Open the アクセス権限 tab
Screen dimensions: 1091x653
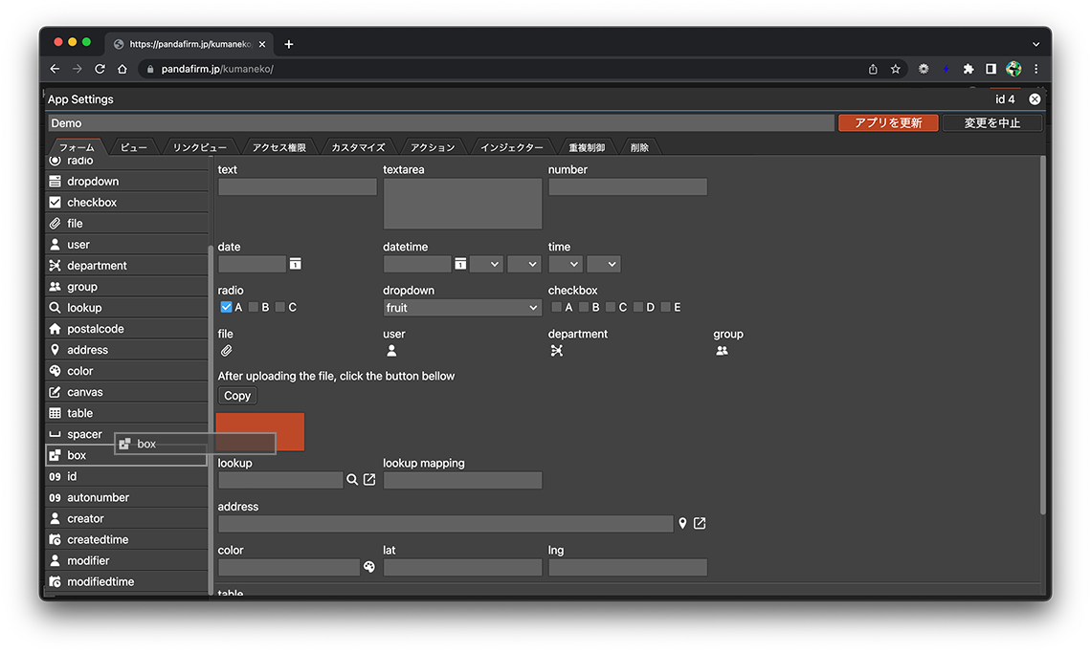click(278, 147)
